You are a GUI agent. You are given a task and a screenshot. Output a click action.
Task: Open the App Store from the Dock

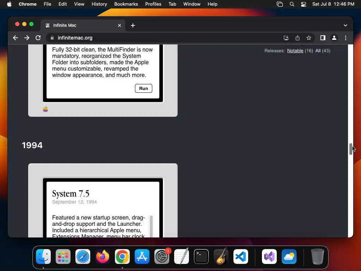point(142,257)
